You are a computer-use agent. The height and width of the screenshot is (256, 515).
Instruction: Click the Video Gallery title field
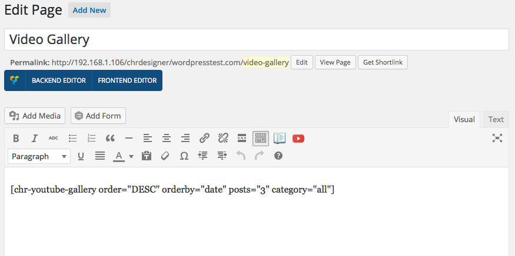(257, 39)
